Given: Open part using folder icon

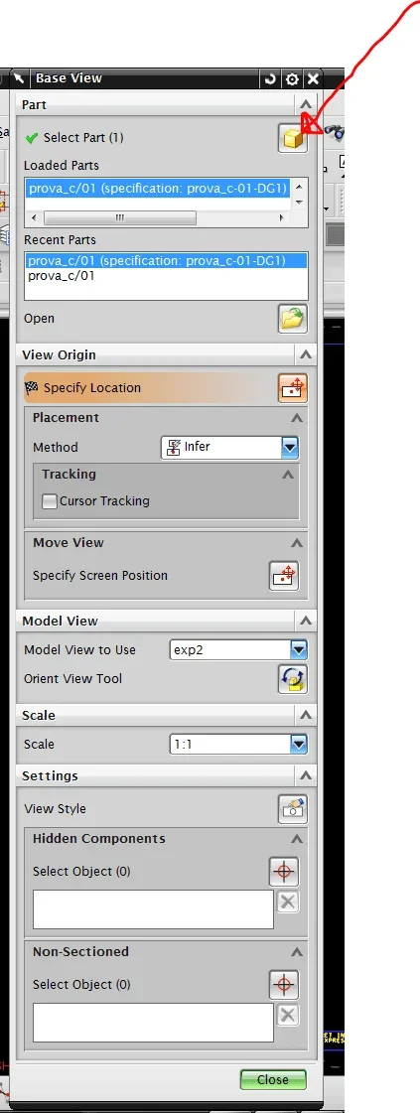Looking at the screenshot, I should (292, 319).
